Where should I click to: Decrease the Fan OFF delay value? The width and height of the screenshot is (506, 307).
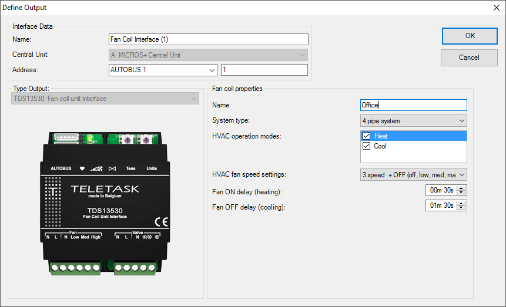(x=462, y=208)
